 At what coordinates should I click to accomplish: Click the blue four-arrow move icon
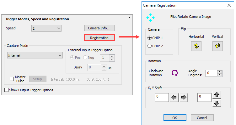151,17
